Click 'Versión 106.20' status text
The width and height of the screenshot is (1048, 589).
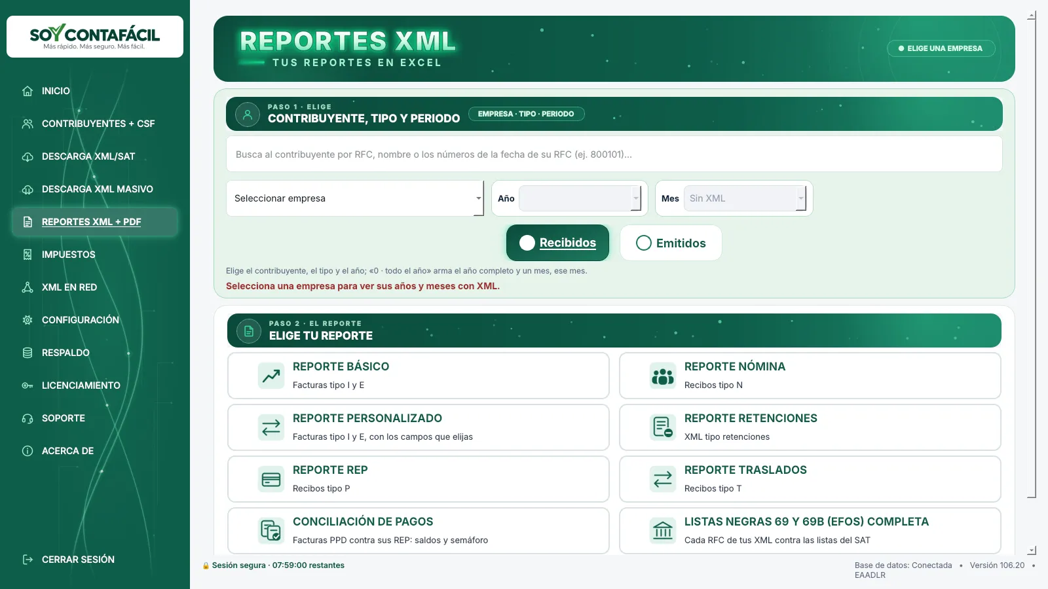[997, 565]
